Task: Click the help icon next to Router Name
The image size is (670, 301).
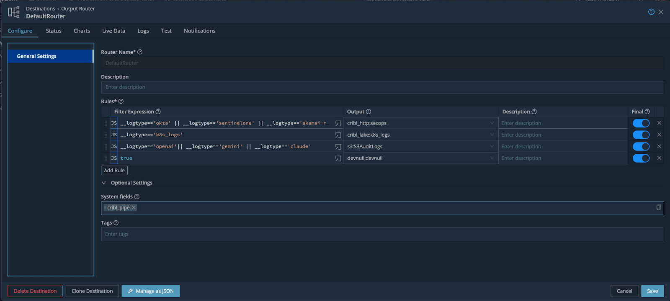Action: click(140, 52)
